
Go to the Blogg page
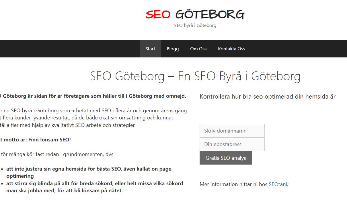coord(173,49)
